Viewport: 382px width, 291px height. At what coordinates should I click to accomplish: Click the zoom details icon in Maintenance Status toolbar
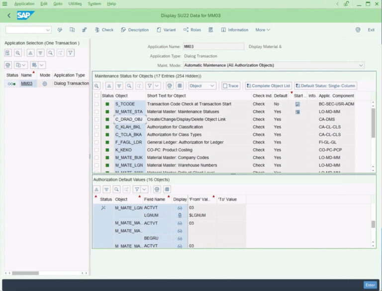(96, 86)
